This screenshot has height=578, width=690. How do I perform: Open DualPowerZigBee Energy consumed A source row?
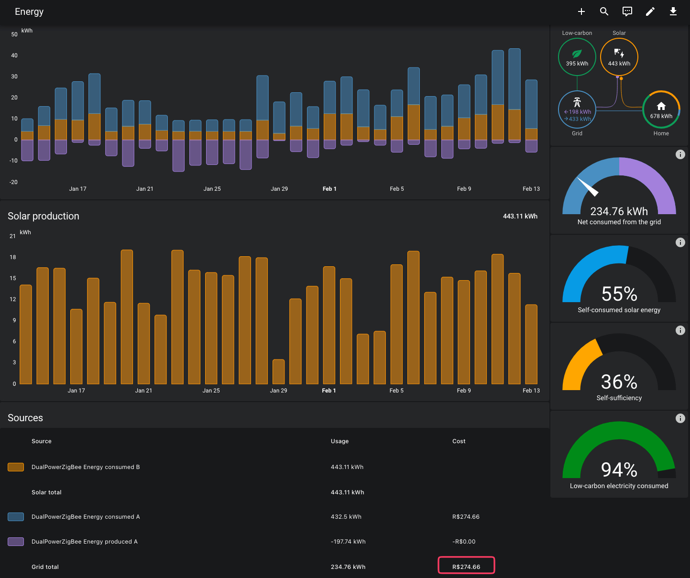pos(86,517)
